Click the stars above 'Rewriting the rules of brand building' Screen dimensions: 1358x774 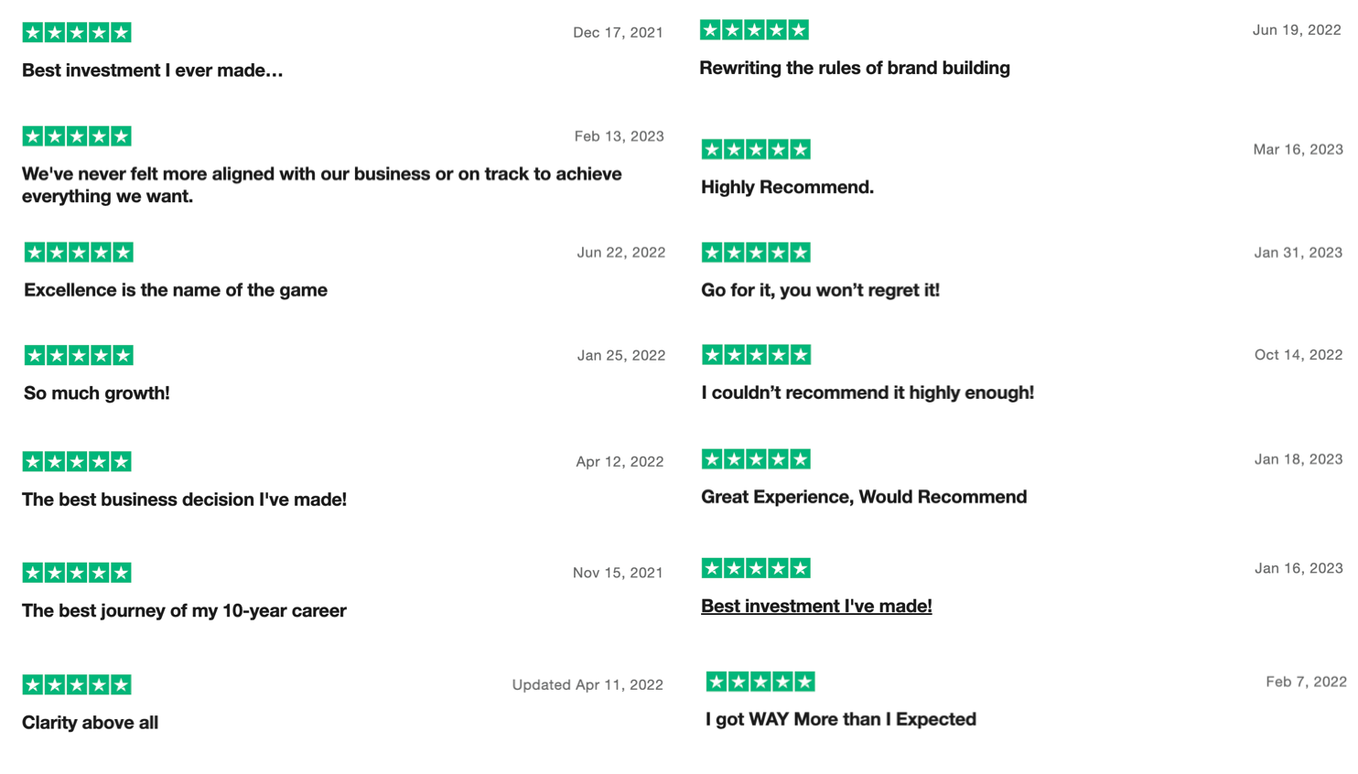755,30
